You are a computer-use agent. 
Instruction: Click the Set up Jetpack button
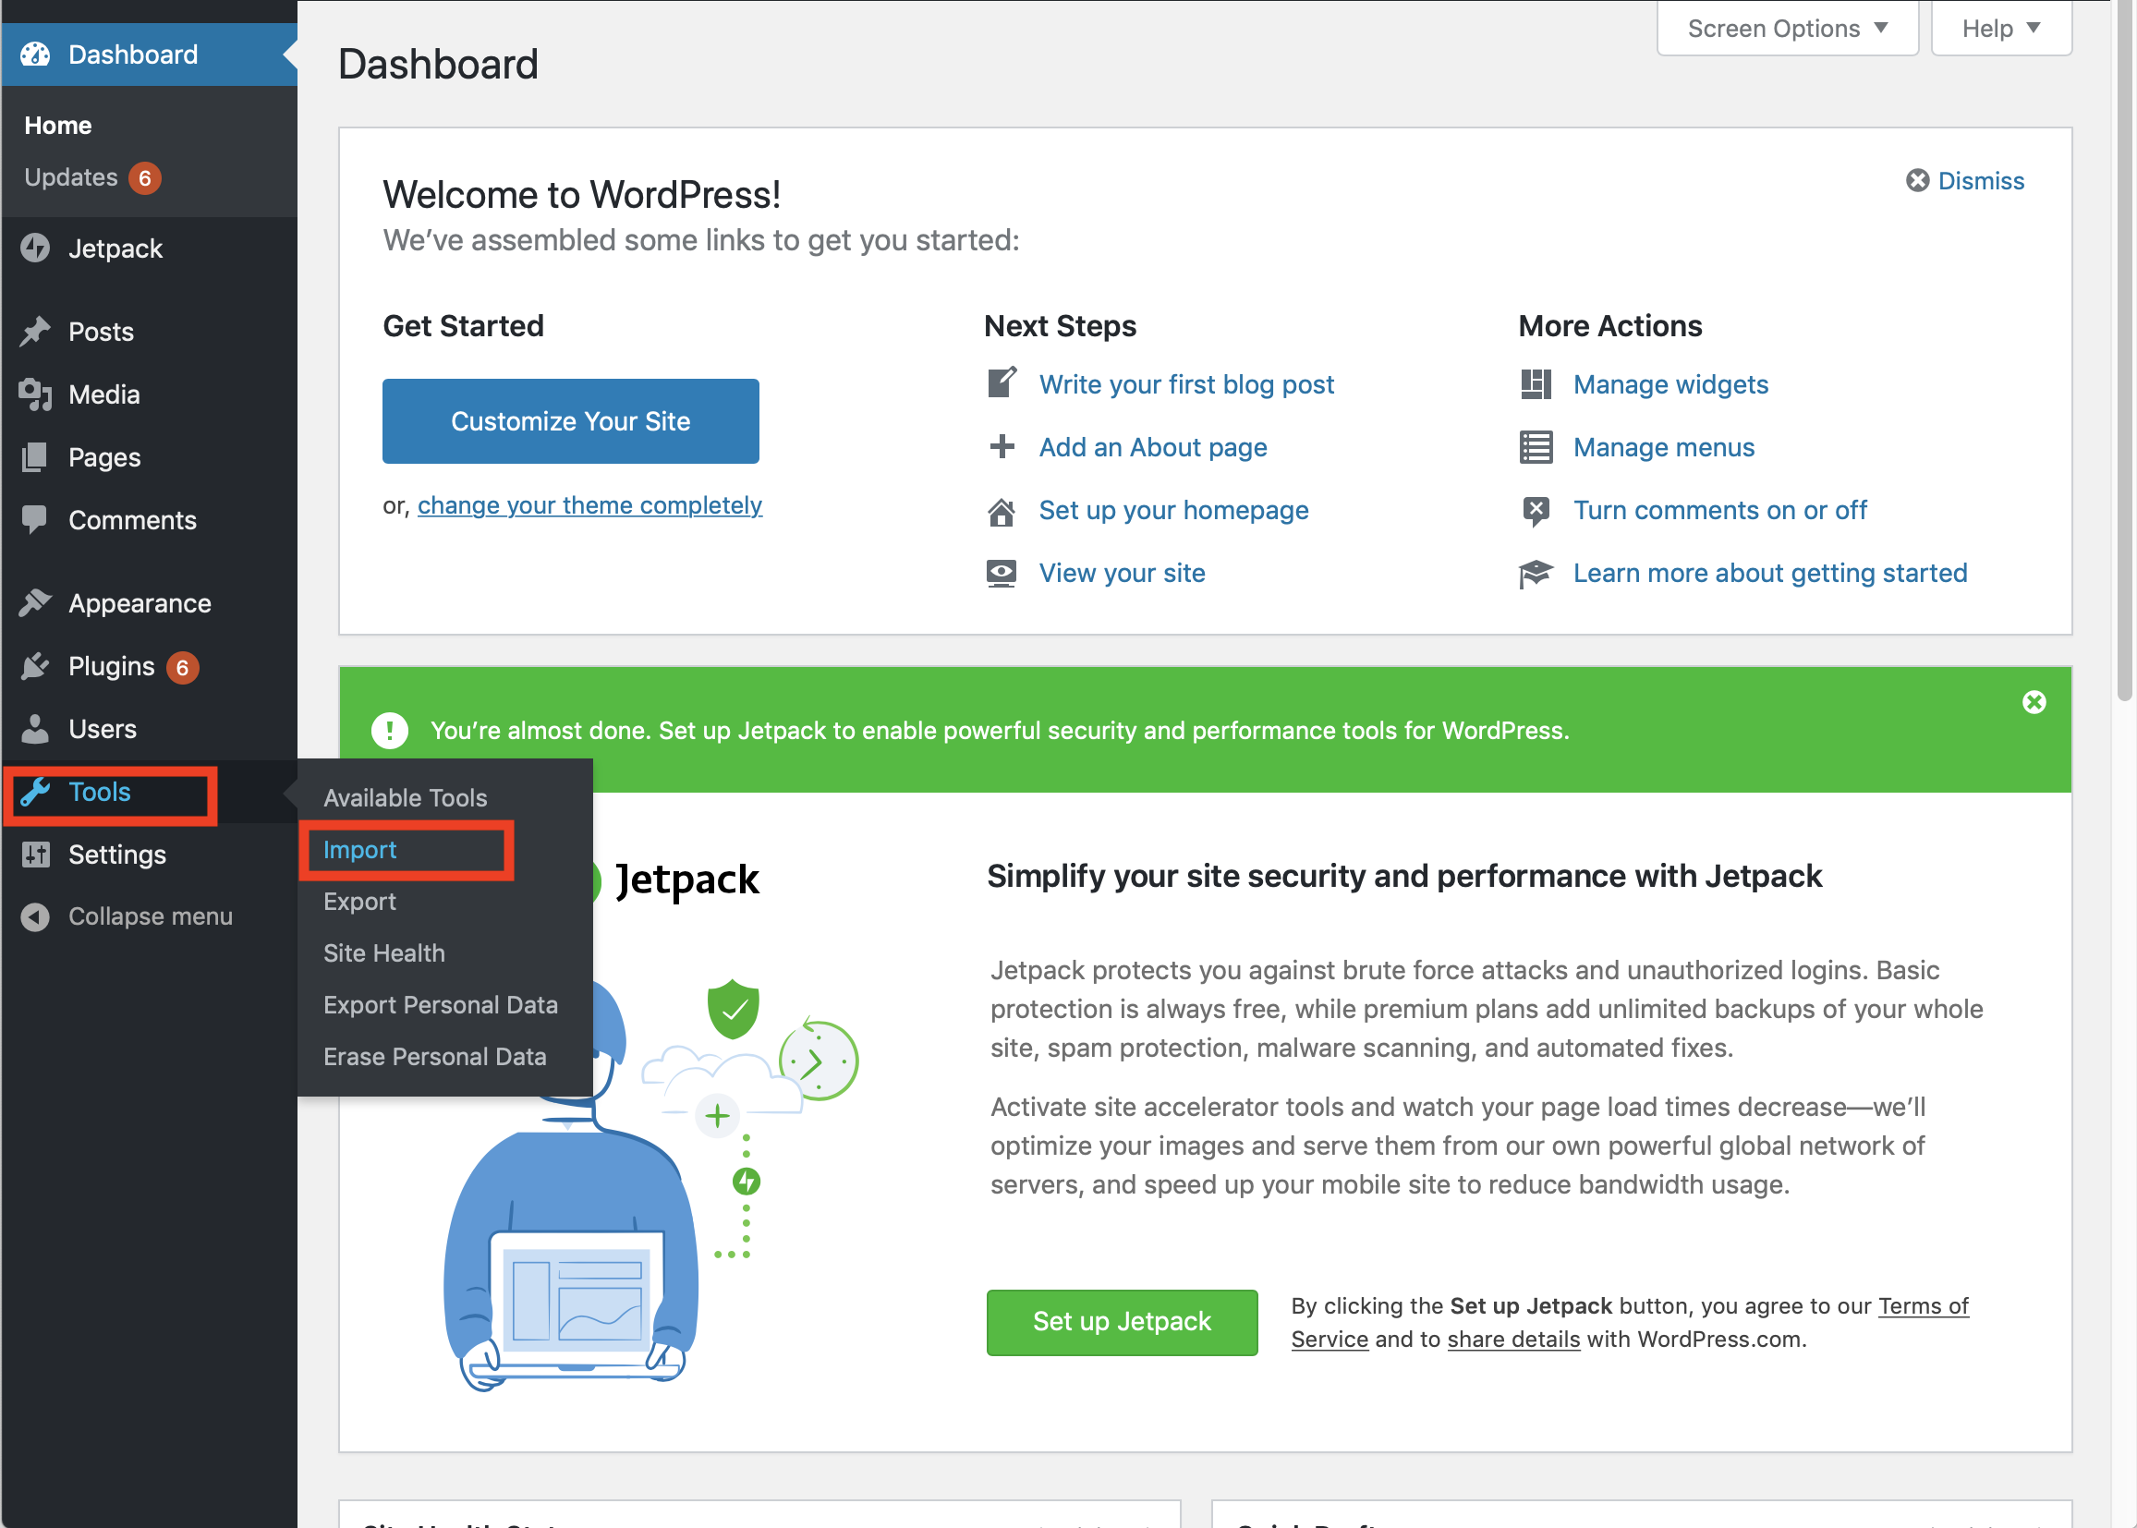1122,1322
